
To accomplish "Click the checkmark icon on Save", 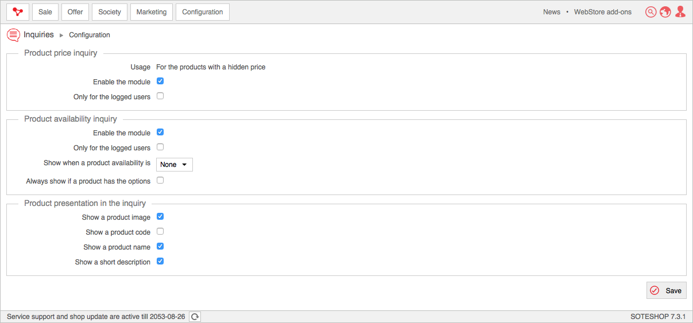I will [x=655, y=291].
